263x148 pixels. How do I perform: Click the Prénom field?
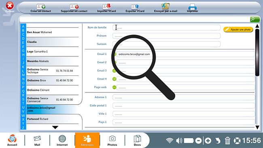coord(166,36)
